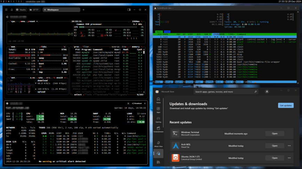Add a new tab with plus icon
This screenshot has width=302, height=169.
tap(84, 10)
